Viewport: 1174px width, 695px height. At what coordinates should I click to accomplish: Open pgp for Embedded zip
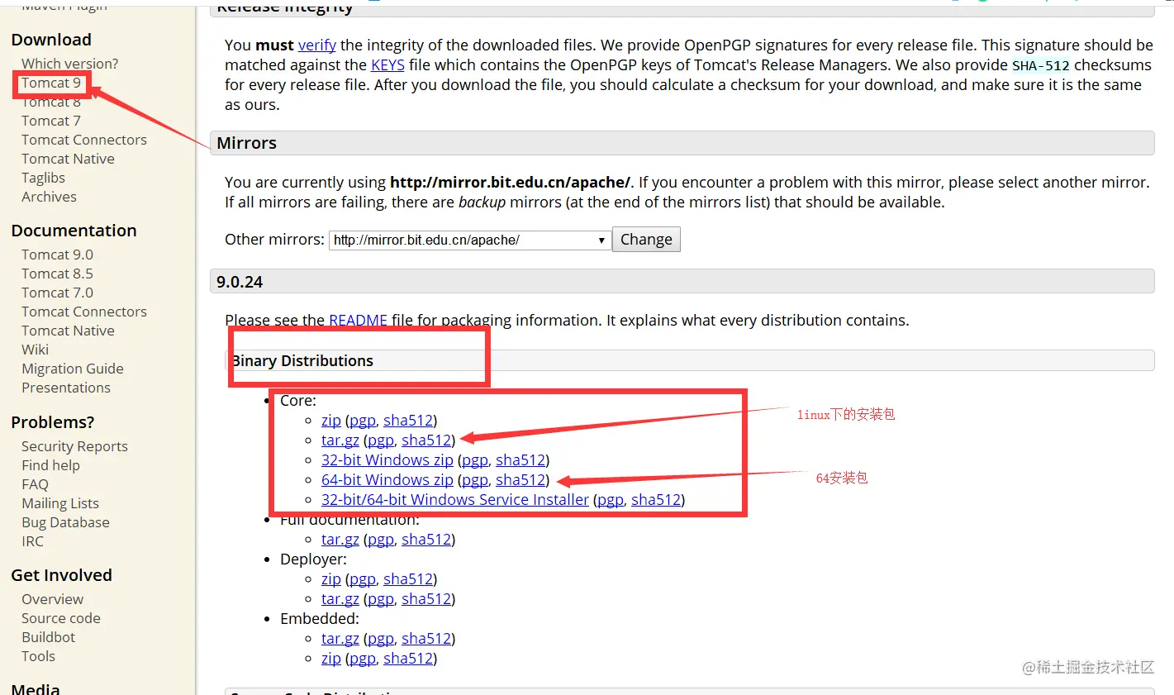[x=363, y=659]
